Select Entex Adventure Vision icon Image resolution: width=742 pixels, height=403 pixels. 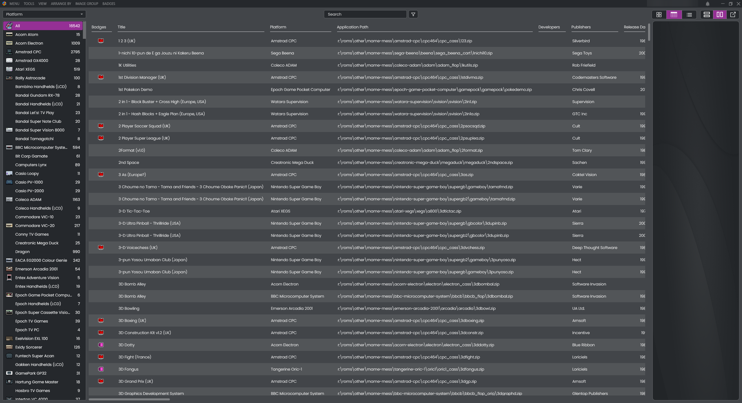tap(9, 278)
